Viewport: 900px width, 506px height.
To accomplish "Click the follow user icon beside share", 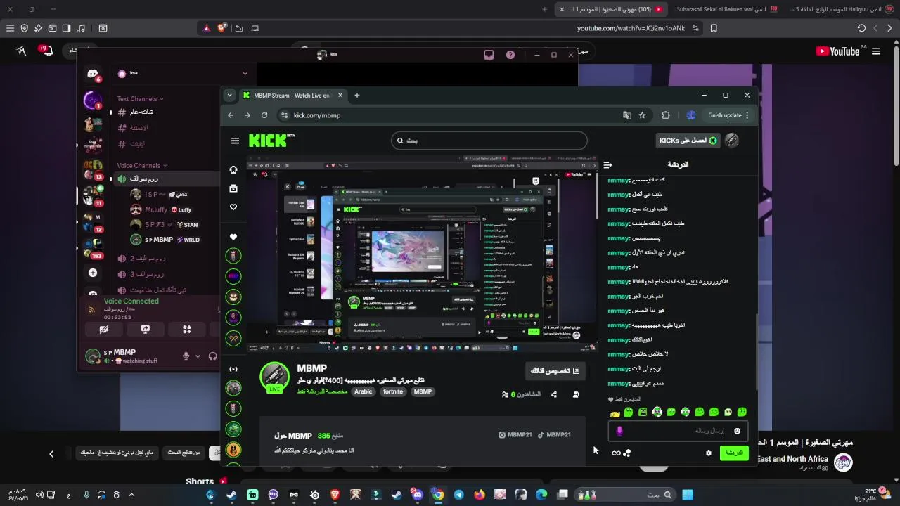I will click(x=576, y=394).
